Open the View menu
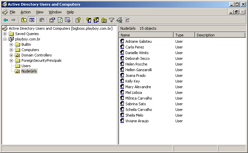This screenshot has height=153, width=248. (x=40, y=12)
